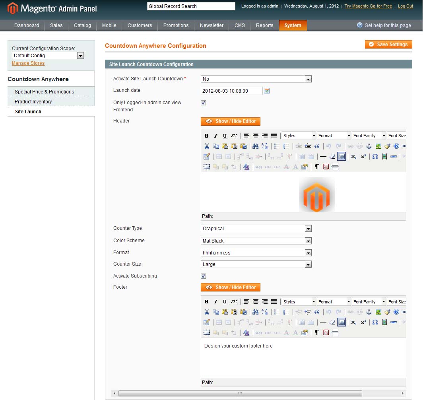The image size is (423, 400).
Task: Focus the Global Record Search field
Action: click(x=191, y=6)
